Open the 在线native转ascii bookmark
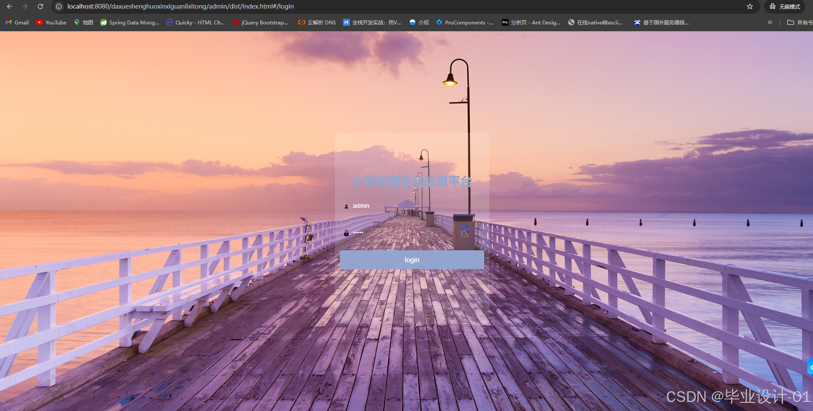This screenshot has height=411, width=813. [595, 22]
